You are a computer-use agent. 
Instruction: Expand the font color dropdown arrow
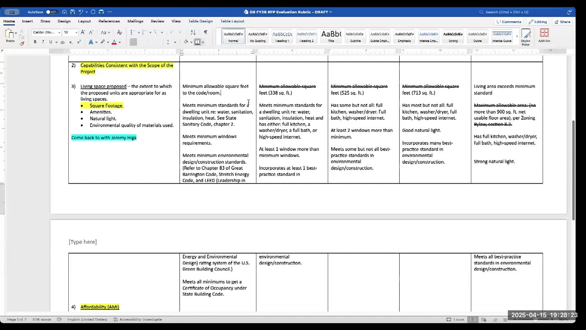point(120,42)
